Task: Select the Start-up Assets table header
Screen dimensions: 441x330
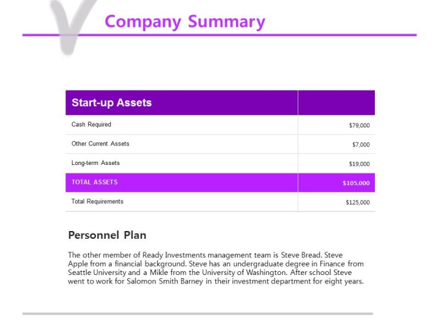Action: point(112,102)
